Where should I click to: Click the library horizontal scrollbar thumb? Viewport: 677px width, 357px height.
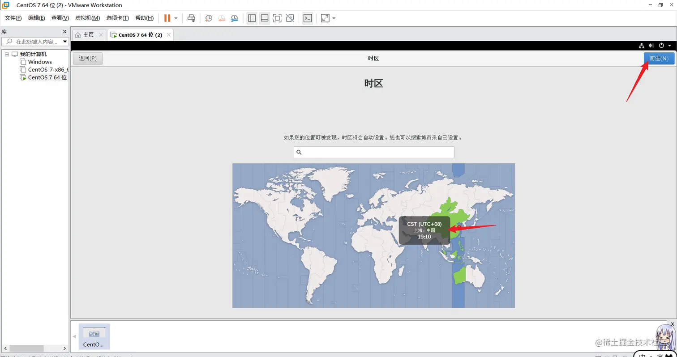pos(26,348)
